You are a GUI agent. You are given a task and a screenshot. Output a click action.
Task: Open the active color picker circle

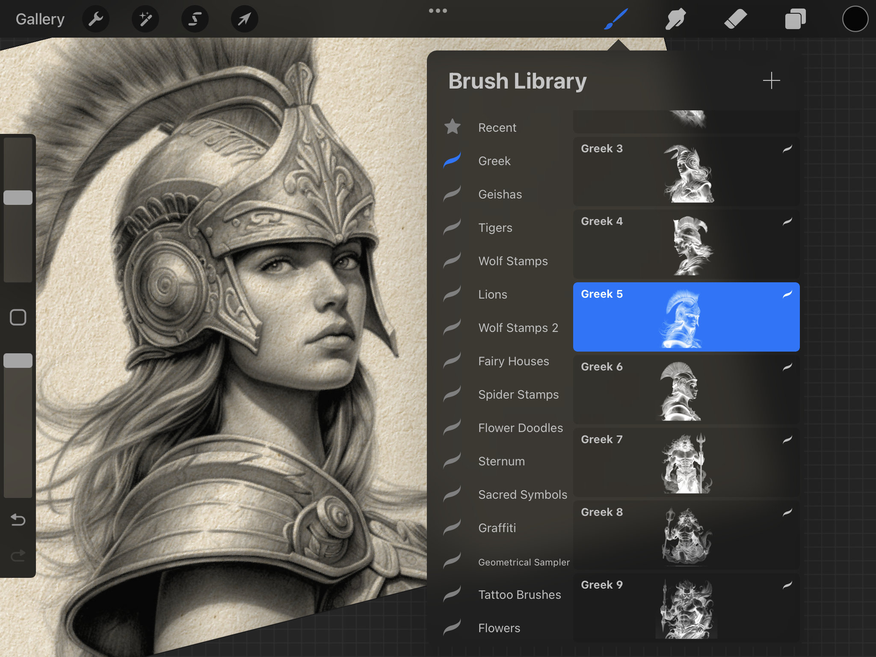[855, 19]
